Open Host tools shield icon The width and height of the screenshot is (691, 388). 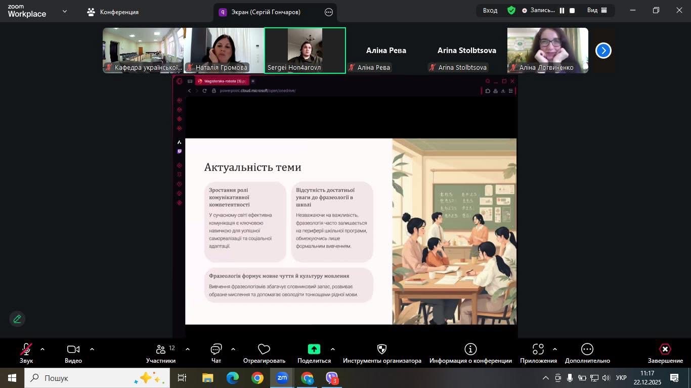(382, 350)
